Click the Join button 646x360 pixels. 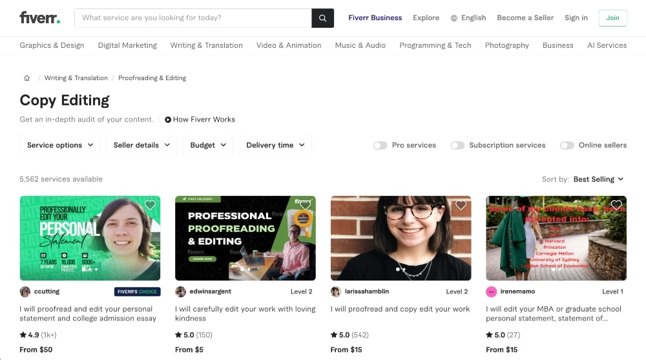[612, 18]
